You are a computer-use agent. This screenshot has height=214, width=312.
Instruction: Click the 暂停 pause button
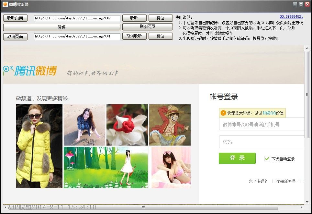[x=62, y=27]
